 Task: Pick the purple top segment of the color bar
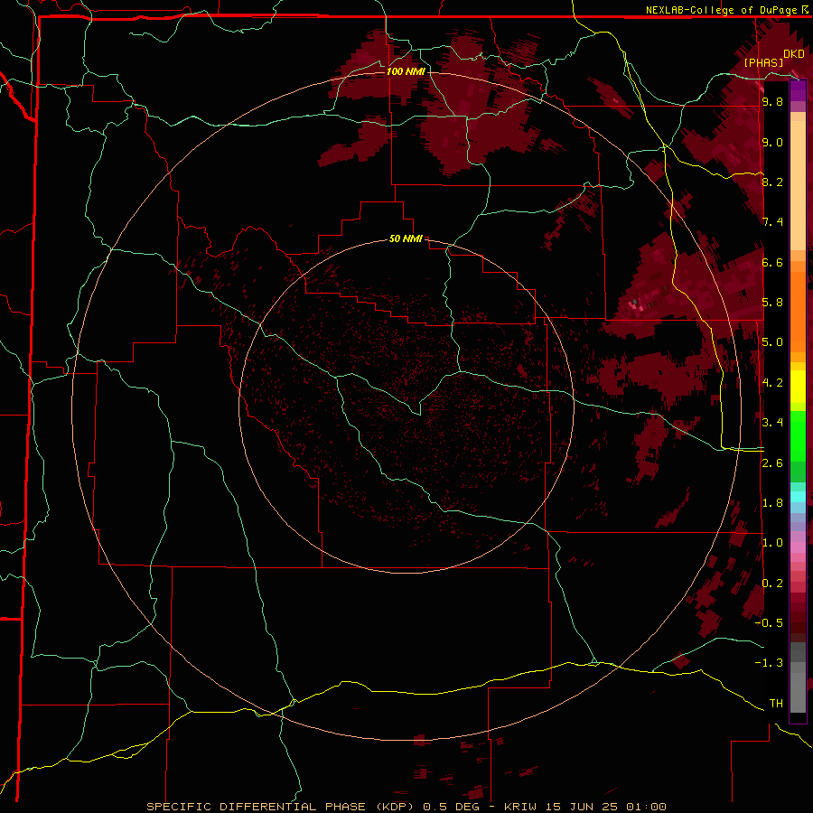pyautogui.click(x=798, y=90)
